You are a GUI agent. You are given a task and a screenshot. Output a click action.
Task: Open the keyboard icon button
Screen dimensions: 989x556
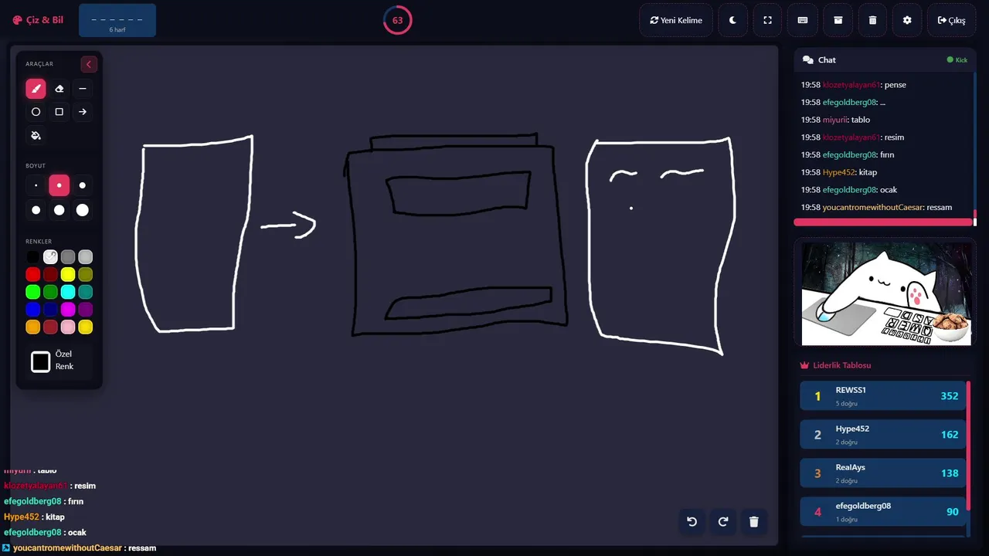803,20
